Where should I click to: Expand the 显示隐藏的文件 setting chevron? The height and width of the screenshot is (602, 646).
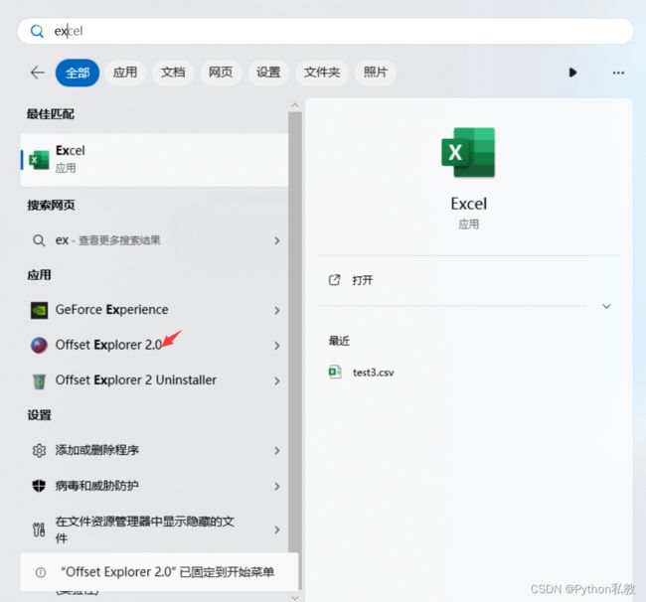point(277,529)
